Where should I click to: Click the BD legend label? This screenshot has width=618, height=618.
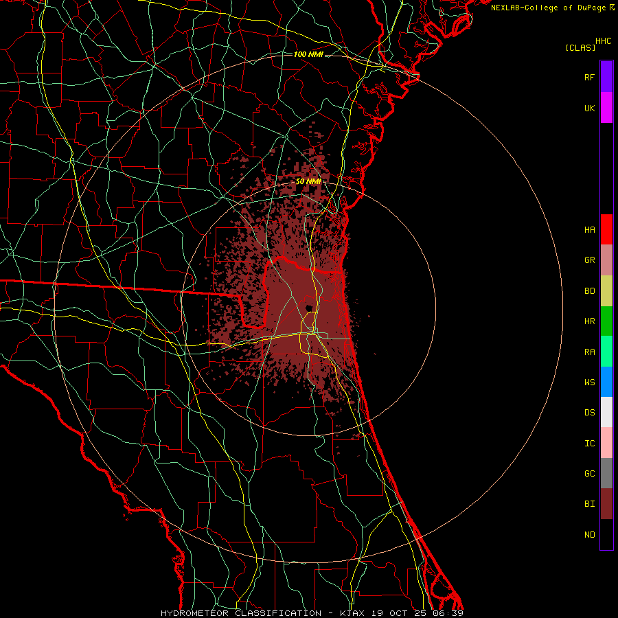(590, 291)
